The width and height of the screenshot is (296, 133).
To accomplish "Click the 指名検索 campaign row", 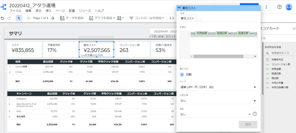I will coord(92,116).
